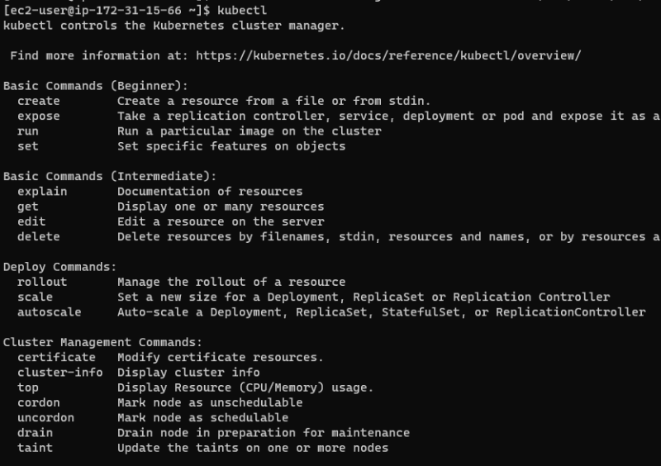Click the 'expose' command name

38,116
